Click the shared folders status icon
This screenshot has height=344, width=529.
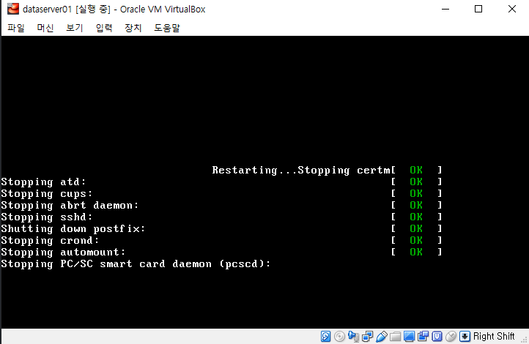[395, 336]
